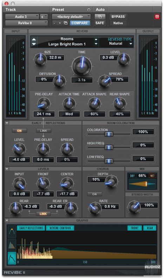
Task: Click the early reflections SPREAD knob
Action: pyautogui.click(x=67, y=149)
